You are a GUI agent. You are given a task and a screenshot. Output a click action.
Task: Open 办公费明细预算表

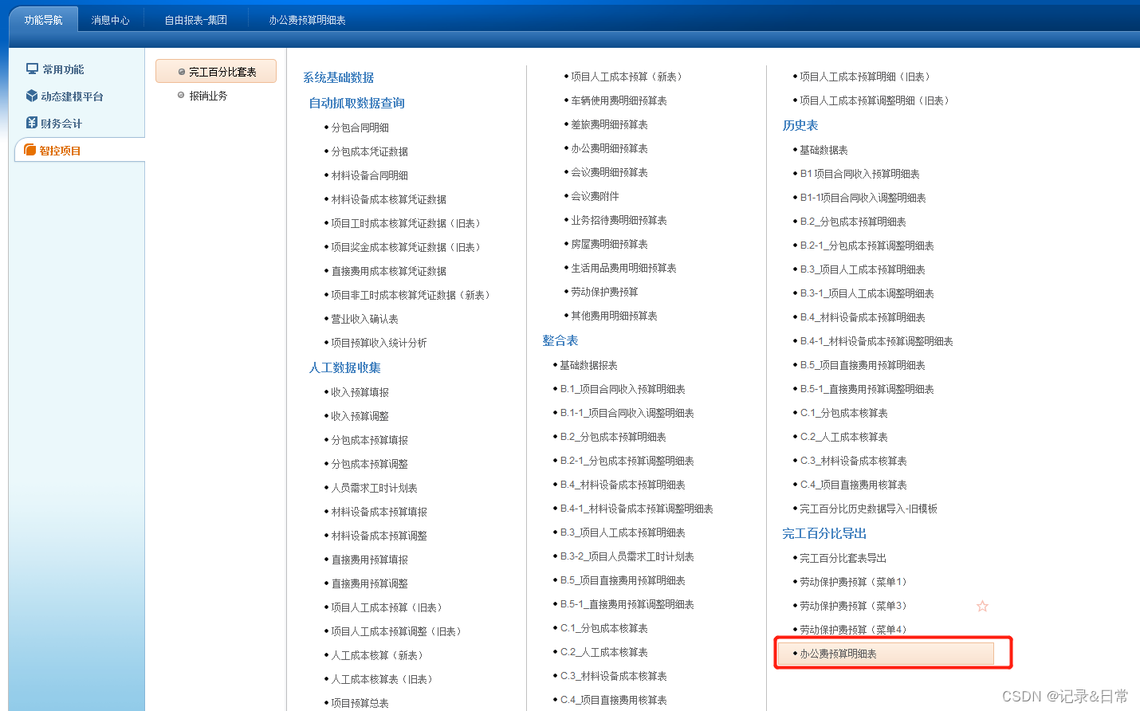tap(609, 148)
